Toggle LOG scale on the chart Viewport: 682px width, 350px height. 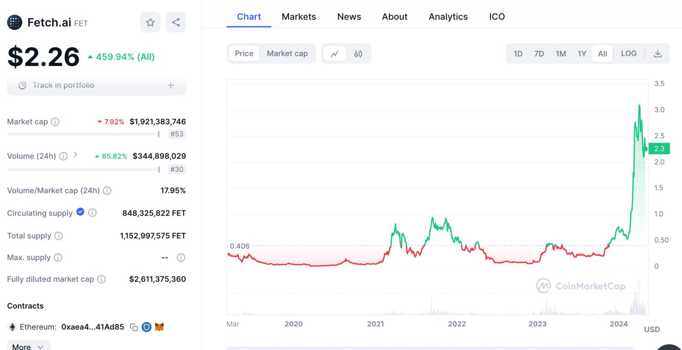pos(629,54)
